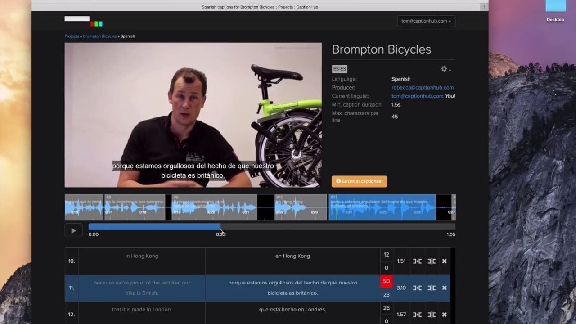The height and width of the screenshot is (324, 576).
Task: Click the red 50 character count
Action: click(386, 281)
